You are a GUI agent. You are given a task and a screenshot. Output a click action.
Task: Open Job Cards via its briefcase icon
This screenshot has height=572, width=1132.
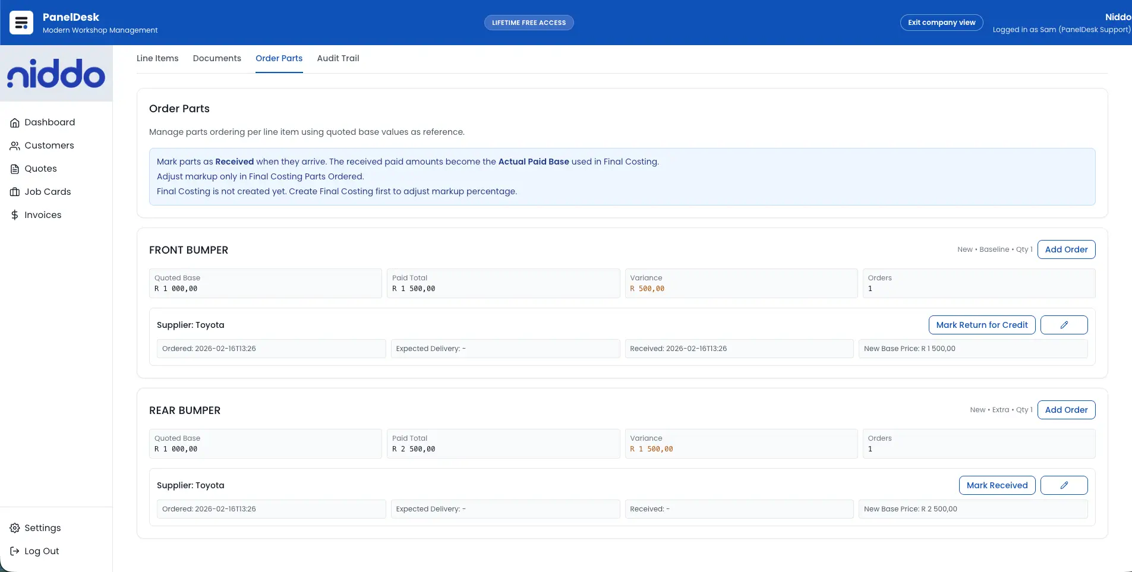click(x=15, y=191)
